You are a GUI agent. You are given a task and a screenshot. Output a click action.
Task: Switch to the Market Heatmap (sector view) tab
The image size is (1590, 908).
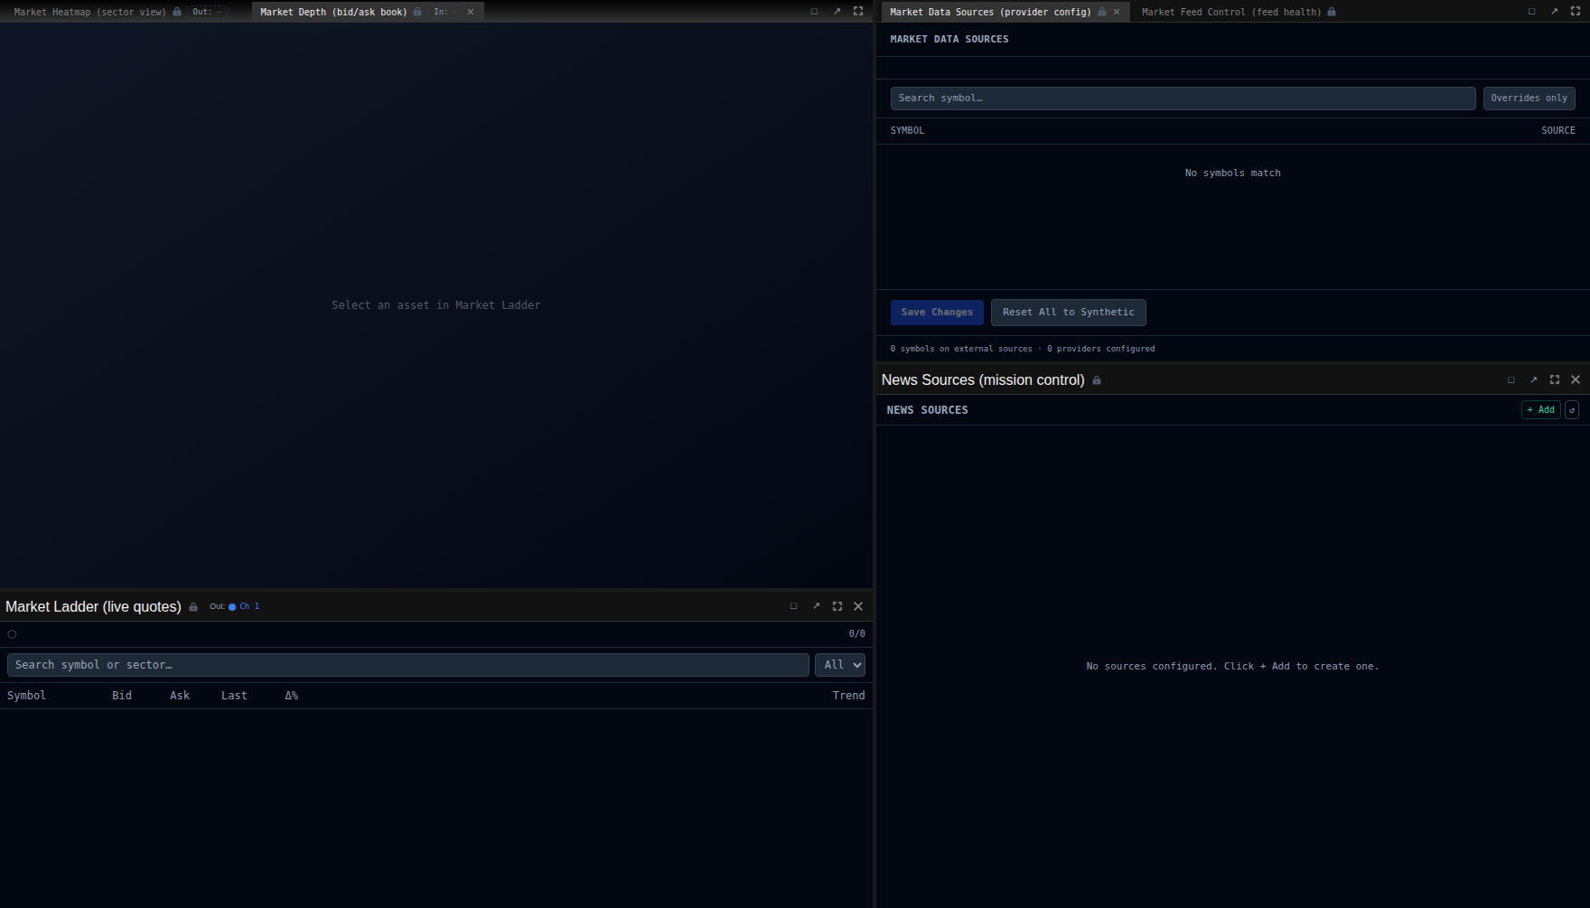[x=89, y=12]
